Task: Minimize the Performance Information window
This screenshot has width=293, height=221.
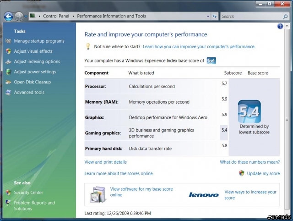Action: [260, 4]
